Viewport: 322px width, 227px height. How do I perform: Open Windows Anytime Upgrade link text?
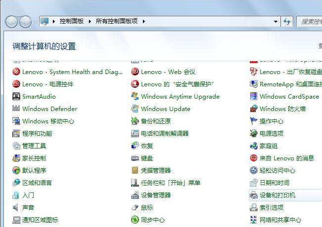point(181,97)
